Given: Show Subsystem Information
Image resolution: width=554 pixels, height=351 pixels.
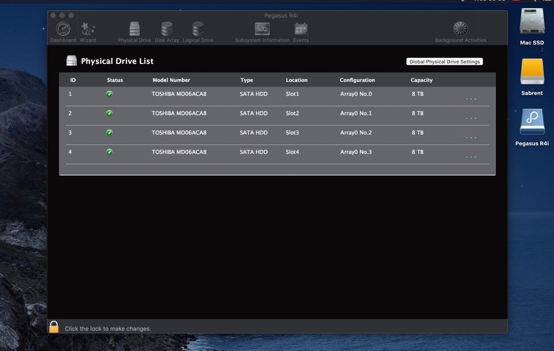Looking at the screenshot, I should coord(262,30).
